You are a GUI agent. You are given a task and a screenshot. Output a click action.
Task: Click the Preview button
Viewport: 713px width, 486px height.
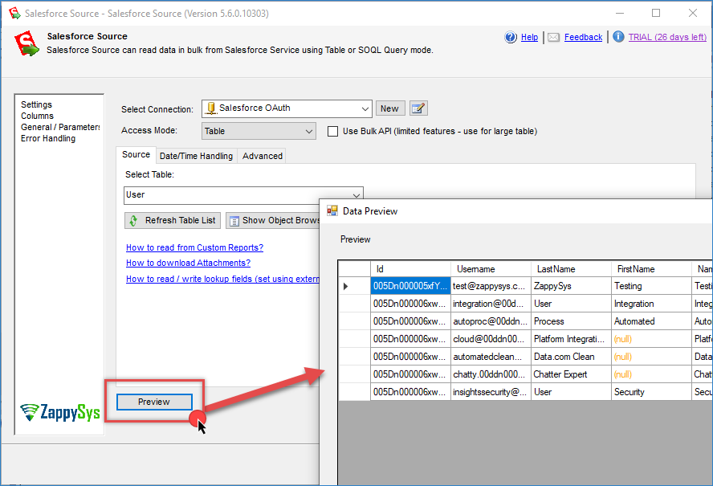[x=154, y=402]
